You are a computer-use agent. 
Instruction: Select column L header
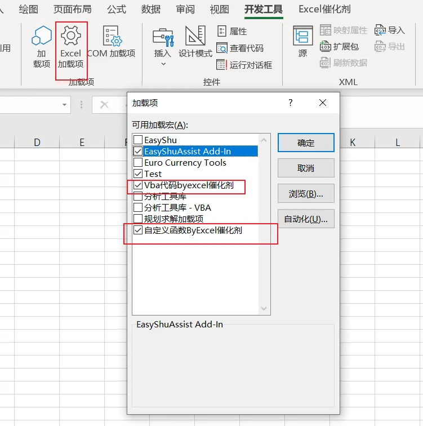[398, 142]
